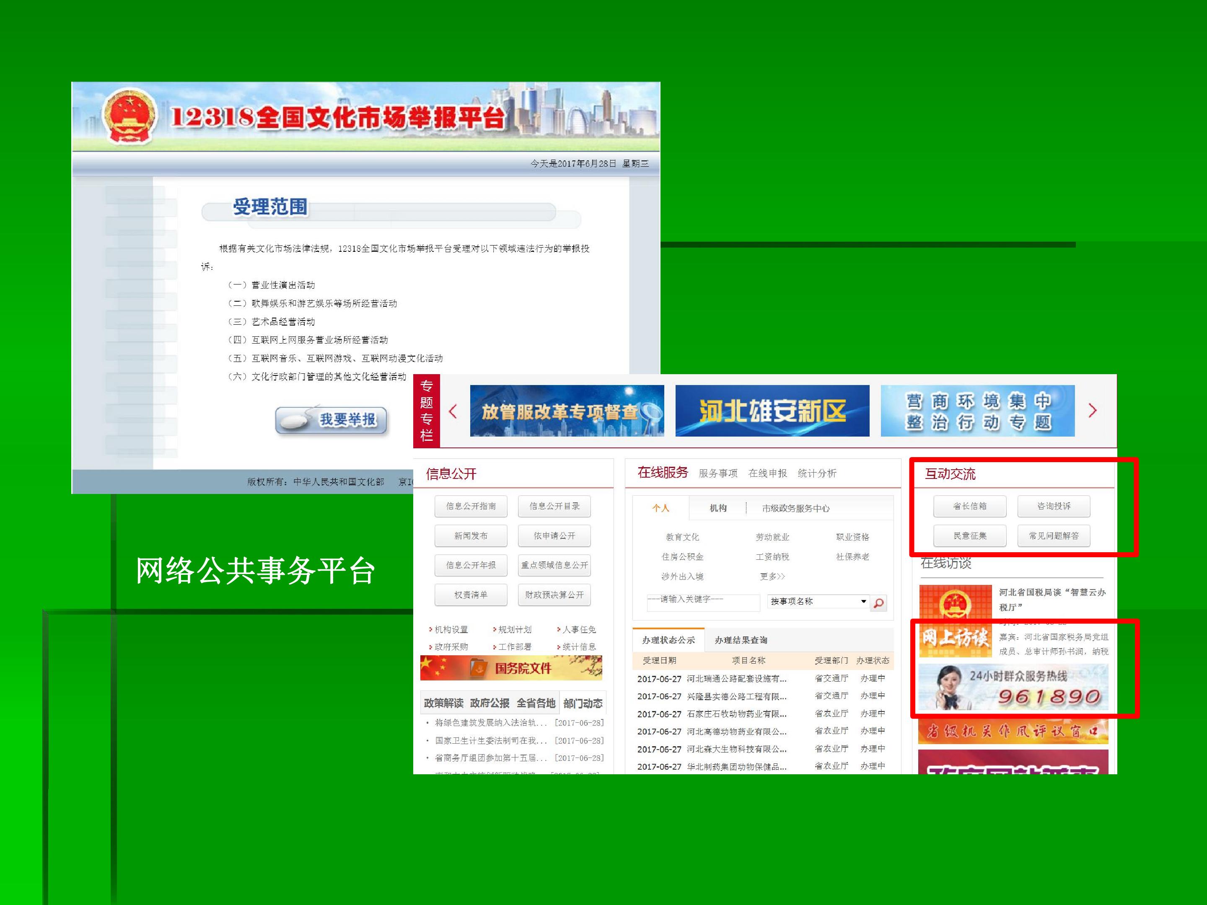
Task: Open the 国务院文件 banner
Action: coord(511,668)
